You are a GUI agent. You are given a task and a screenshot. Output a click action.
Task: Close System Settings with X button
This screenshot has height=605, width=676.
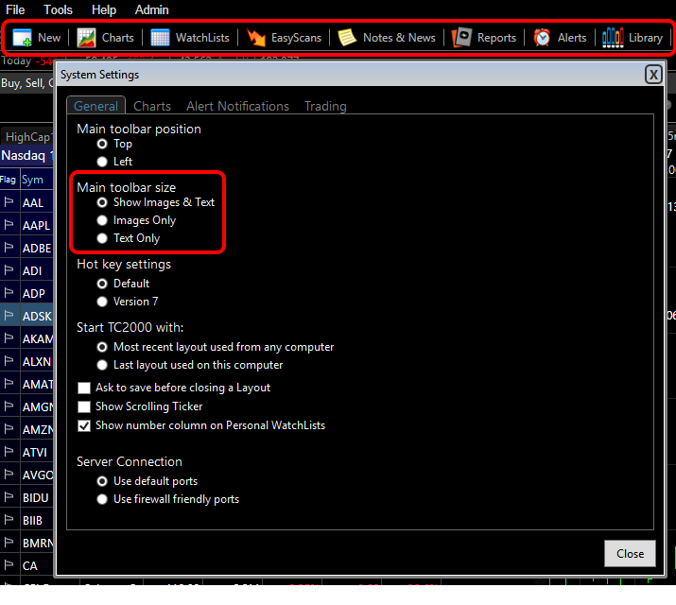(x=653, y=75)
